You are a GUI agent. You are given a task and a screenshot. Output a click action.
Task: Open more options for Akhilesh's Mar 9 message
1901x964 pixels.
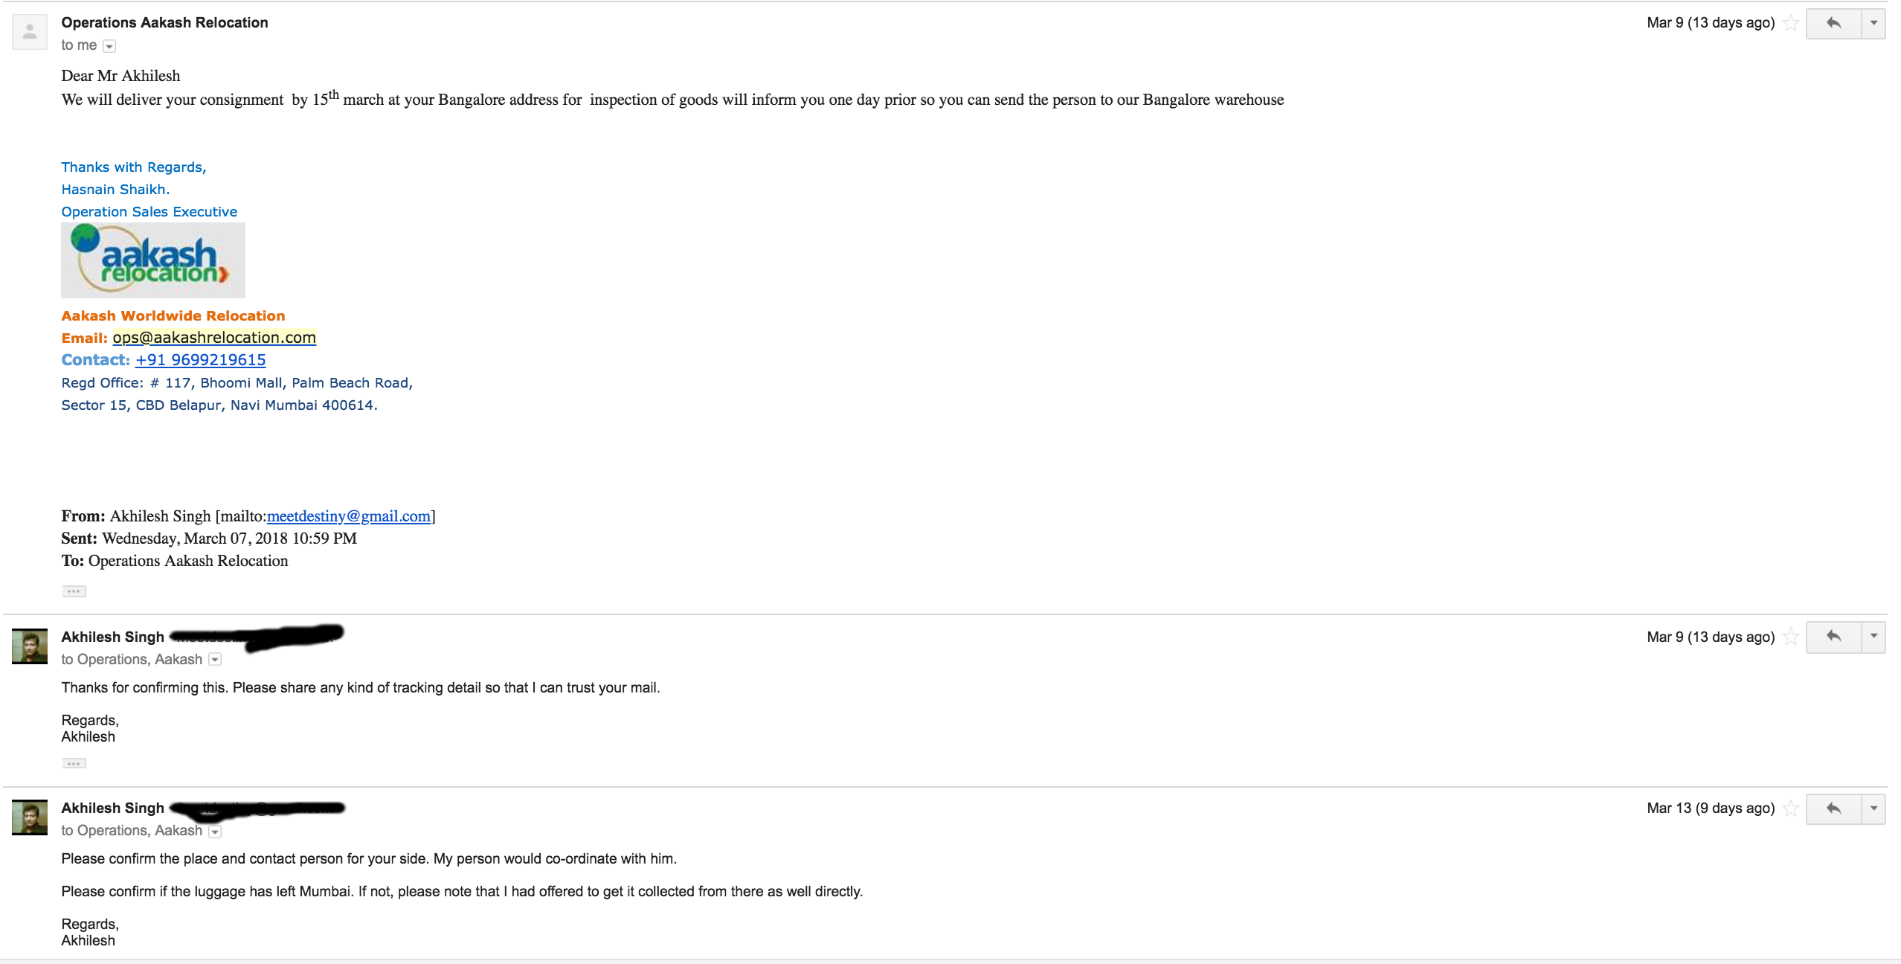tap(1873, 637)
